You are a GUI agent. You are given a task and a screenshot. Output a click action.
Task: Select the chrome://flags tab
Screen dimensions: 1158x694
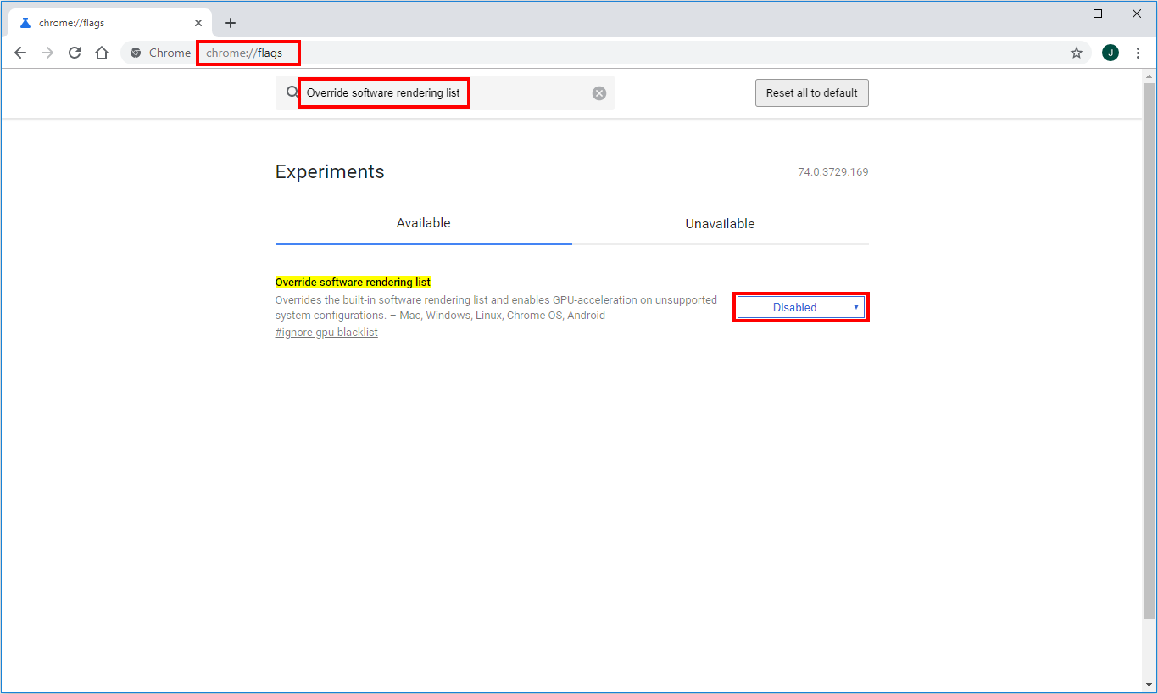point(109,23)
